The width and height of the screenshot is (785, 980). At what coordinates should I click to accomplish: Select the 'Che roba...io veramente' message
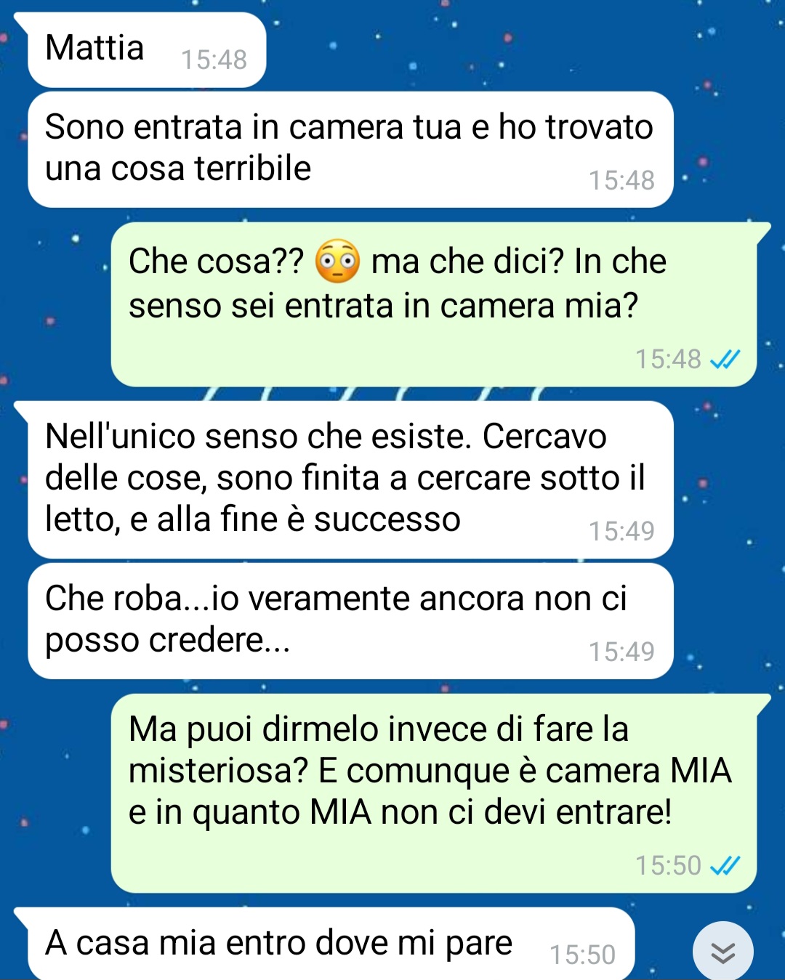coord(350,621)
